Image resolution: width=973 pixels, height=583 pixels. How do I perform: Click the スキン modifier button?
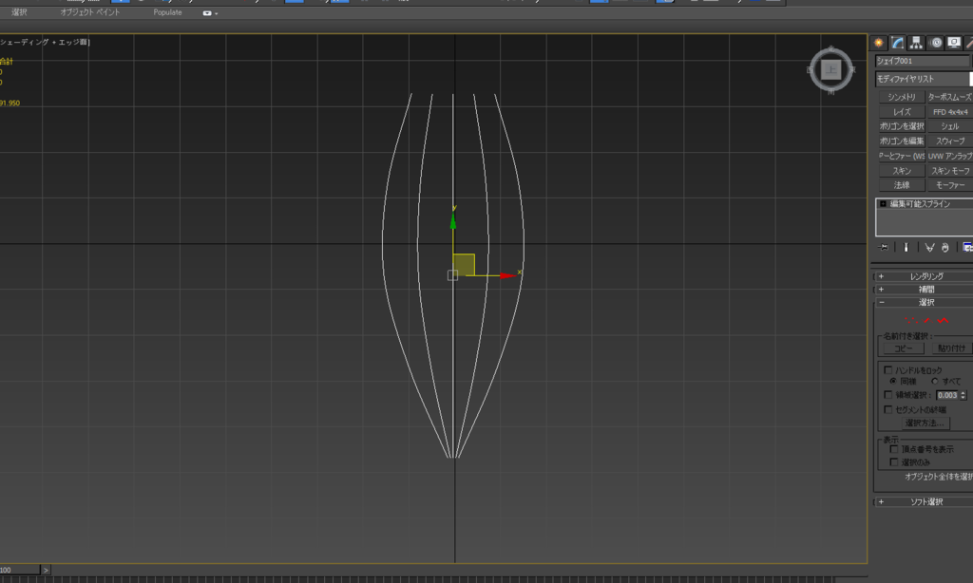(x=902, y=171)
